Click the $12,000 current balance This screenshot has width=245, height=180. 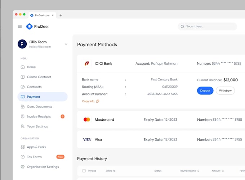(x=231, y=80)
